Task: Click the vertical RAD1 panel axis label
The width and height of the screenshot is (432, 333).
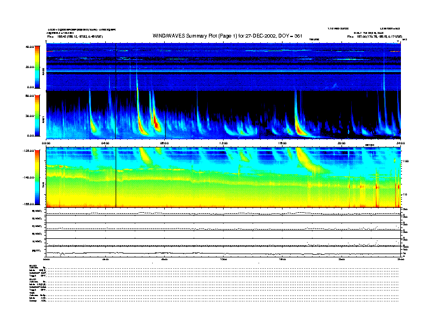Action: pyautogui.click(x=43, y=119)
